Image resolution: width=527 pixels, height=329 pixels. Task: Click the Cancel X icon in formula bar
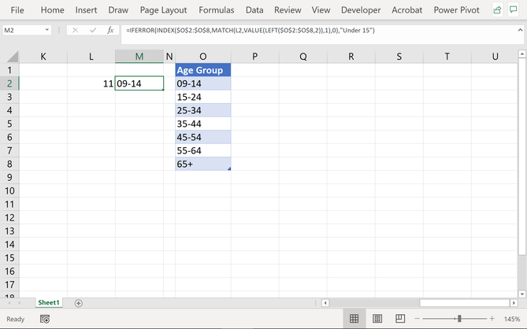point(76,30)
